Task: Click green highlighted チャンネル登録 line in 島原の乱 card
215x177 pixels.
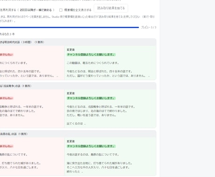Action: (x=91, y=146)
